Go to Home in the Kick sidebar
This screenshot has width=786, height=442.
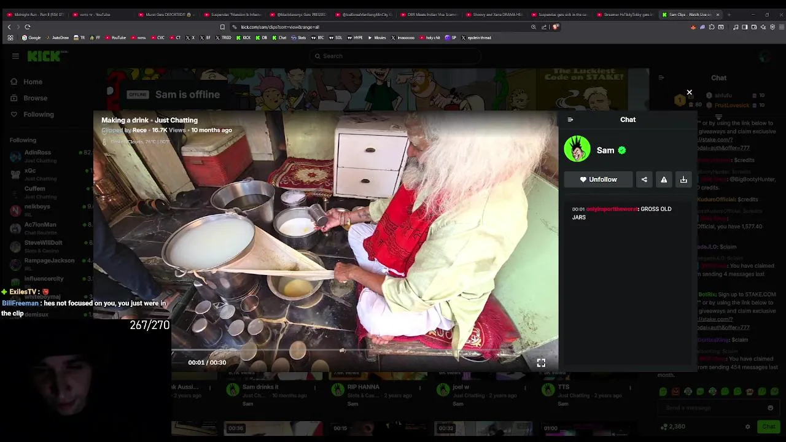click(x=26, y=82)
